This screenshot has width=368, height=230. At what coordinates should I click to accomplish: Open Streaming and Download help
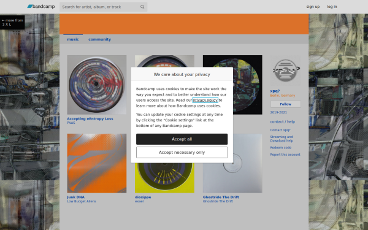click(282, 139)
